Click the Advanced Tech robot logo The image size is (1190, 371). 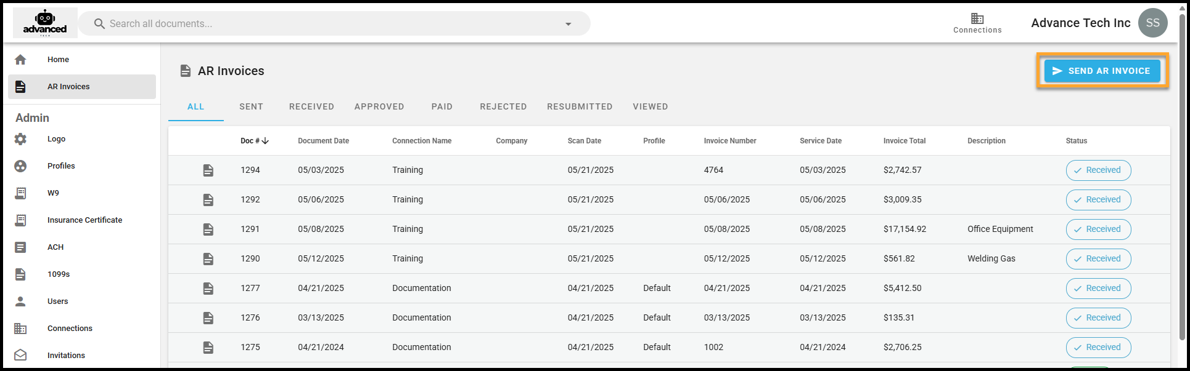(x=45, y=23)
